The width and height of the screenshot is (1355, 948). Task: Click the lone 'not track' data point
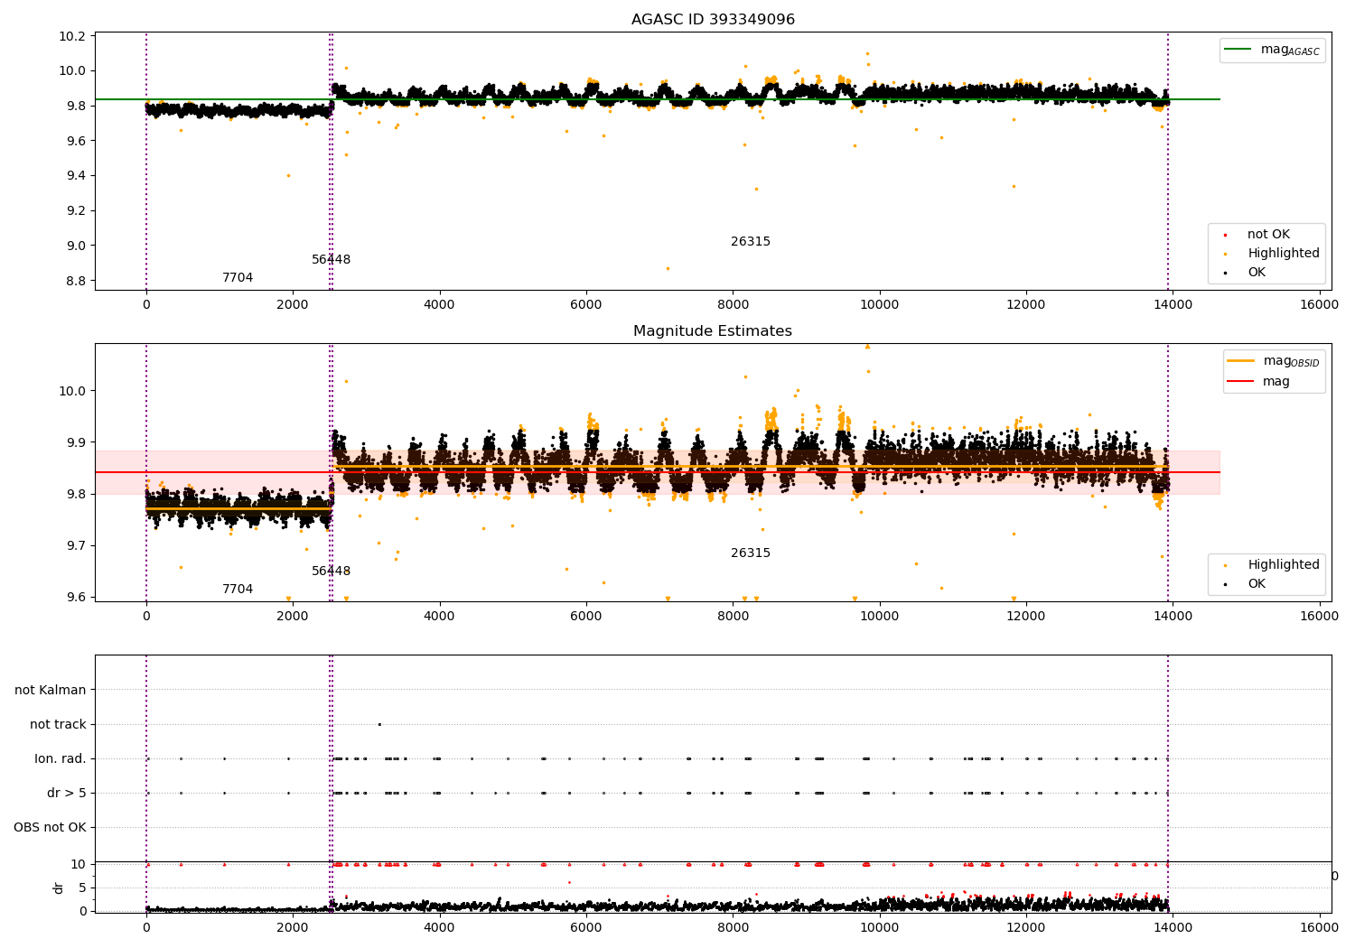(379, 724)
